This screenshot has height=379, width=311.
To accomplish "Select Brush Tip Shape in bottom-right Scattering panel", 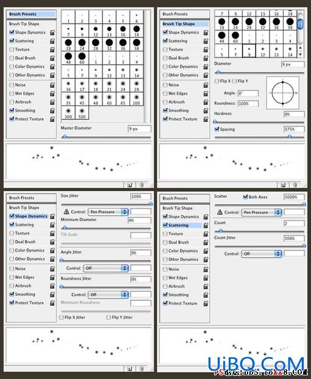I will point(177,208).
